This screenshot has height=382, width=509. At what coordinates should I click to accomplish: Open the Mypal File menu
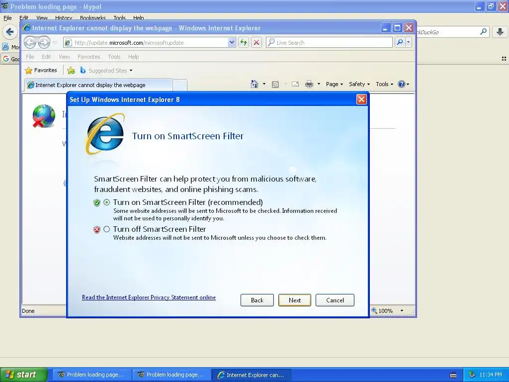click(x=7, y=18)
